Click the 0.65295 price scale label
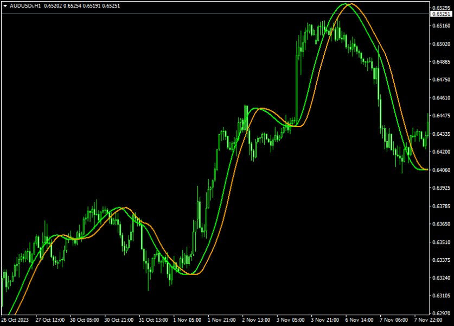The image size is (454, 326). [x=442, y=8]
